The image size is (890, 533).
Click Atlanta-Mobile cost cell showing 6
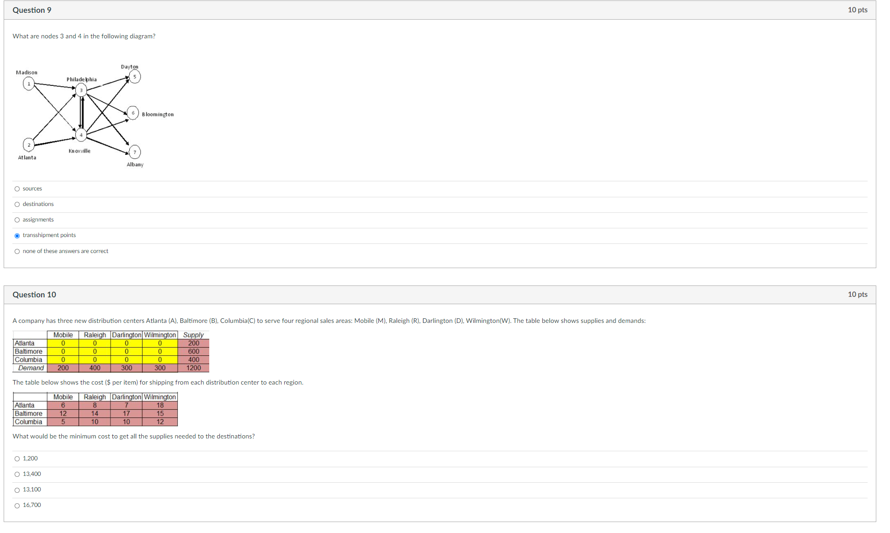point(63,406)
